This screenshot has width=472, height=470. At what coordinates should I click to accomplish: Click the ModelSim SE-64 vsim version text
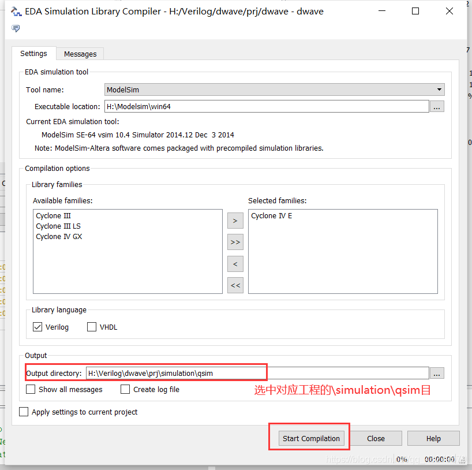137,135
